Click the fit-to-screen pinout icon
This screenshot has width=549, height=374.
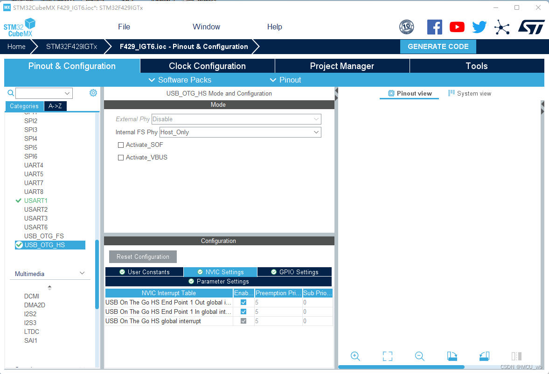pos(388,356)
